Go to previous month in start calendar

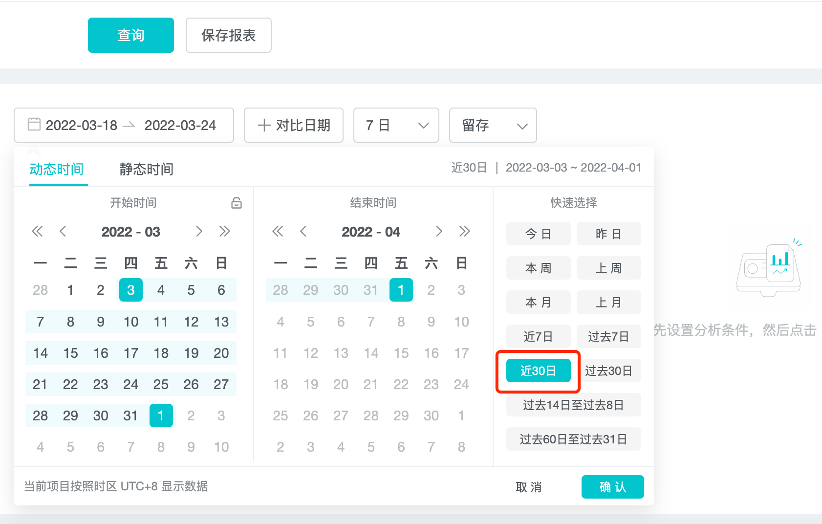(63, 231)
